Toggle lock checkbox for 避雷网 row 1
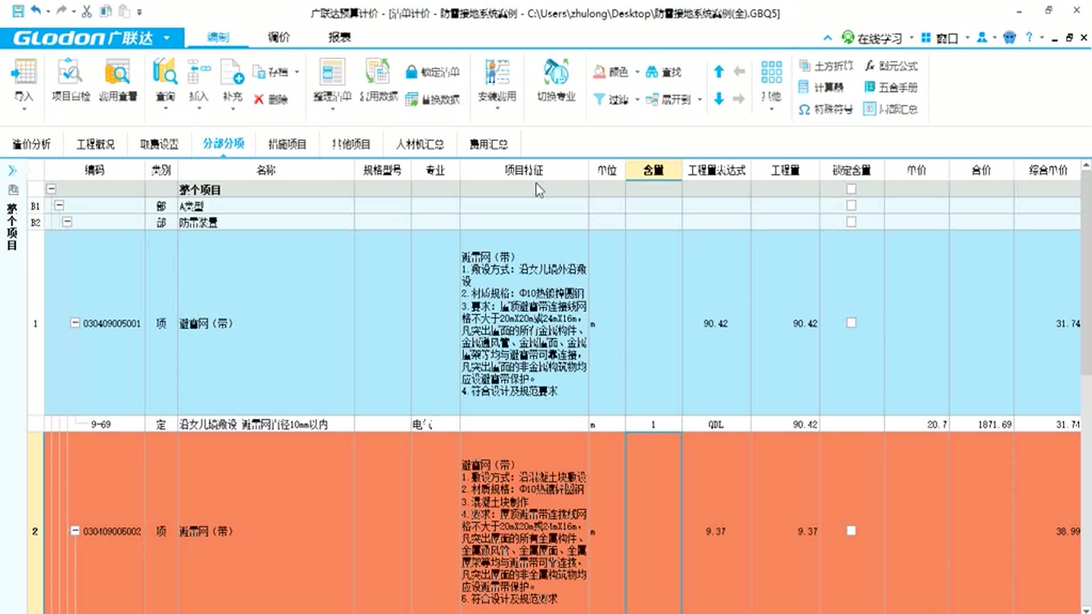 851,323
